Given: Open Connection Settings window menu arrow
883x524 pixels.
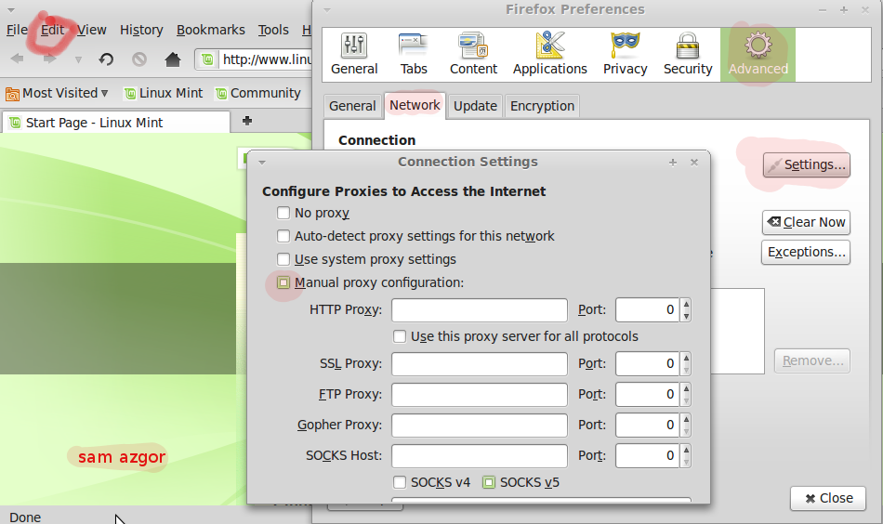Looking at the screenshot, I should point(262,163).
